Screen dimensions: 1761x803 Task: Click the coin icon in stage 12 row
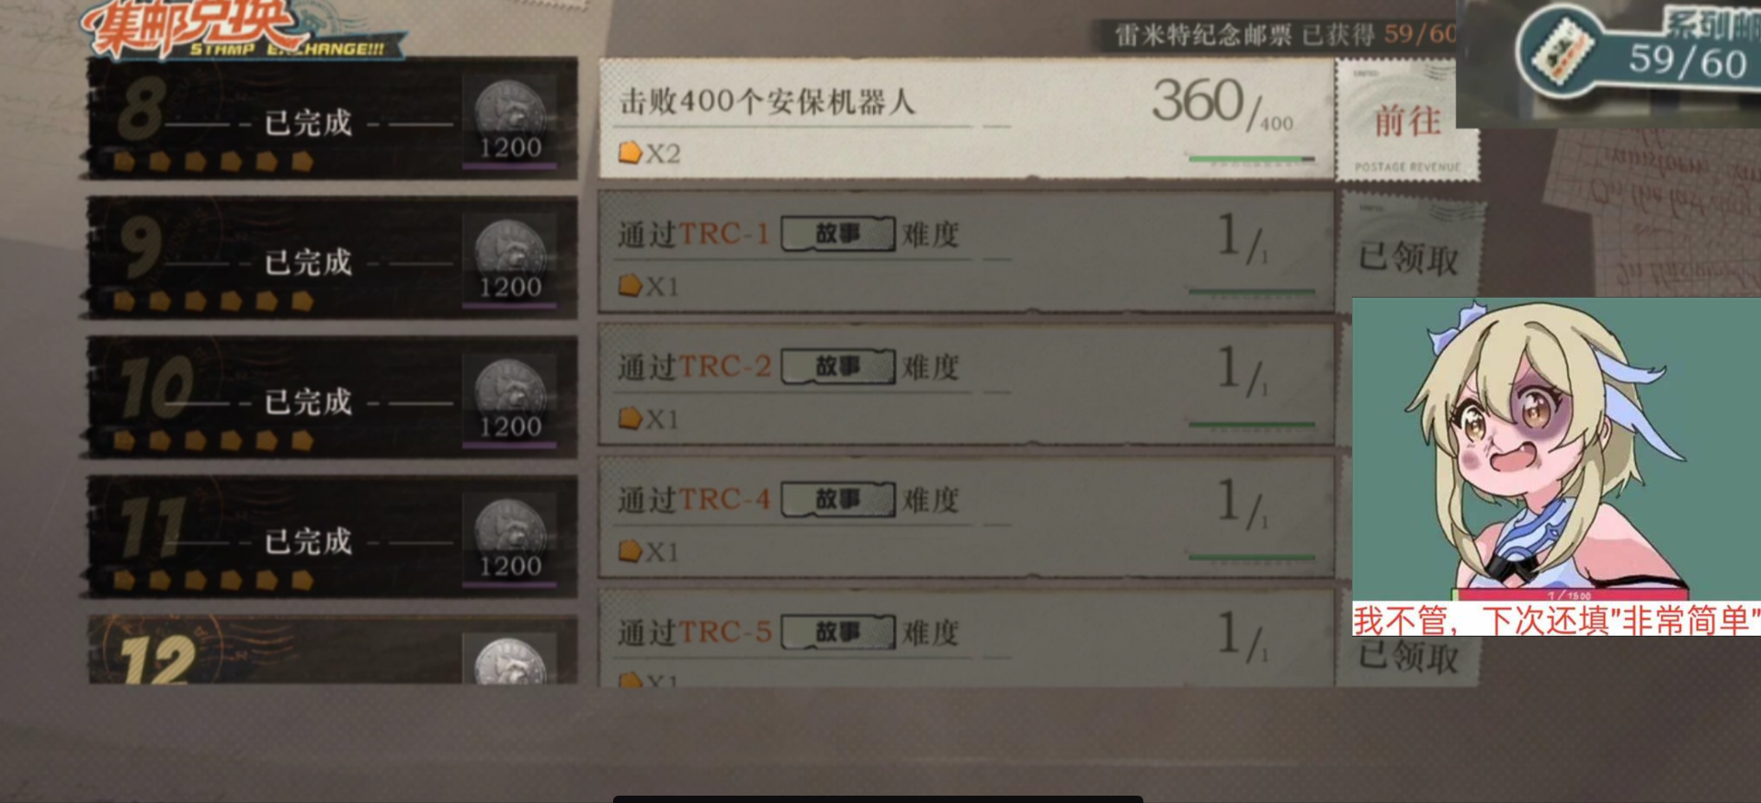(510, 662)
